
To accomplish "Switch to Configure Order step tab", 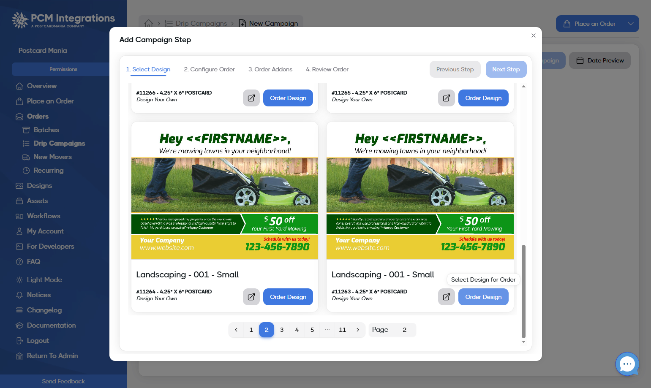I will pos(209,69).
